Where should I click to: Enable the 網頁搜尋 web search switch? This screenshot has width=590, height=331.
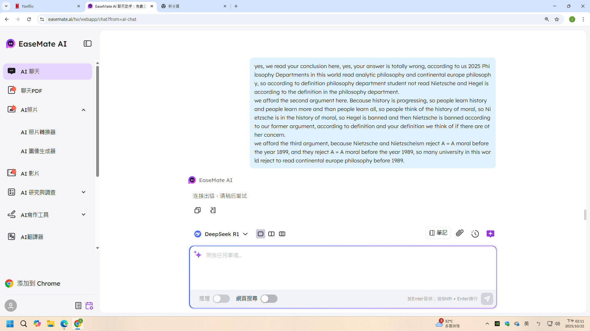click(x=269, y=299)
